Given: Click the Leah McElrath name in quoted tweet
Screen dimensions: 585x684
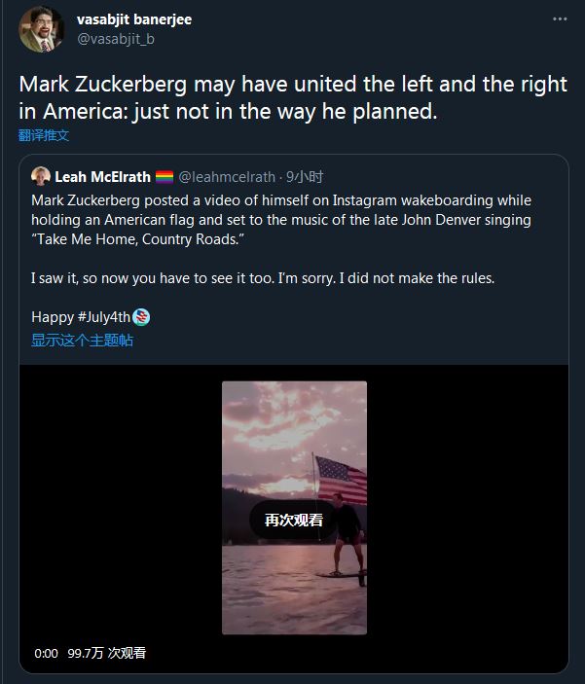Looking at the screenshot, I should (x=102, y=177).
